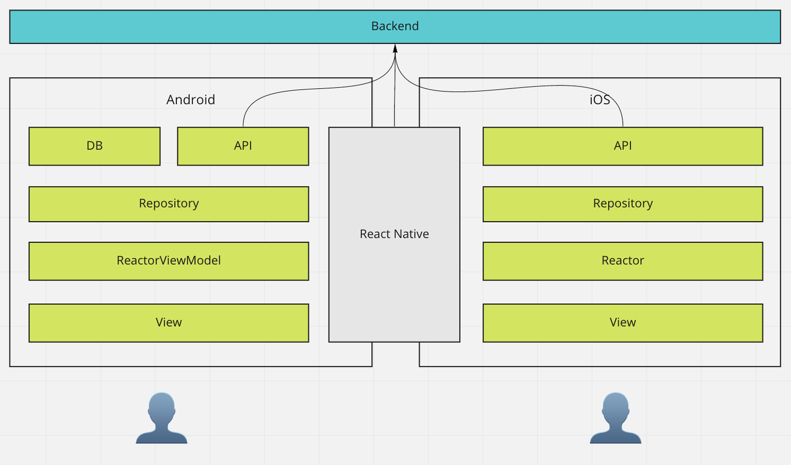Select the API block in the iOS container

pos(623,146)
